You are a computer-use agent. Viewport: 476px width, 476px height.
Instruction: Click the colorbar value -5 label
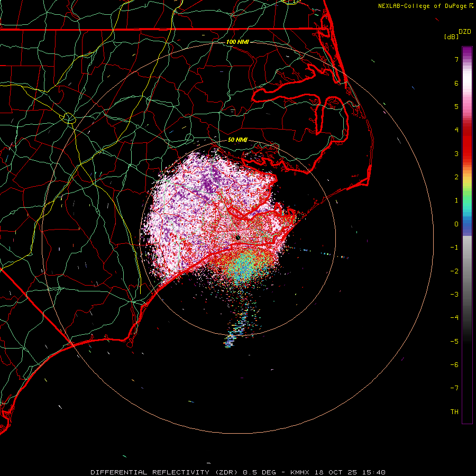tap(454, 341)
